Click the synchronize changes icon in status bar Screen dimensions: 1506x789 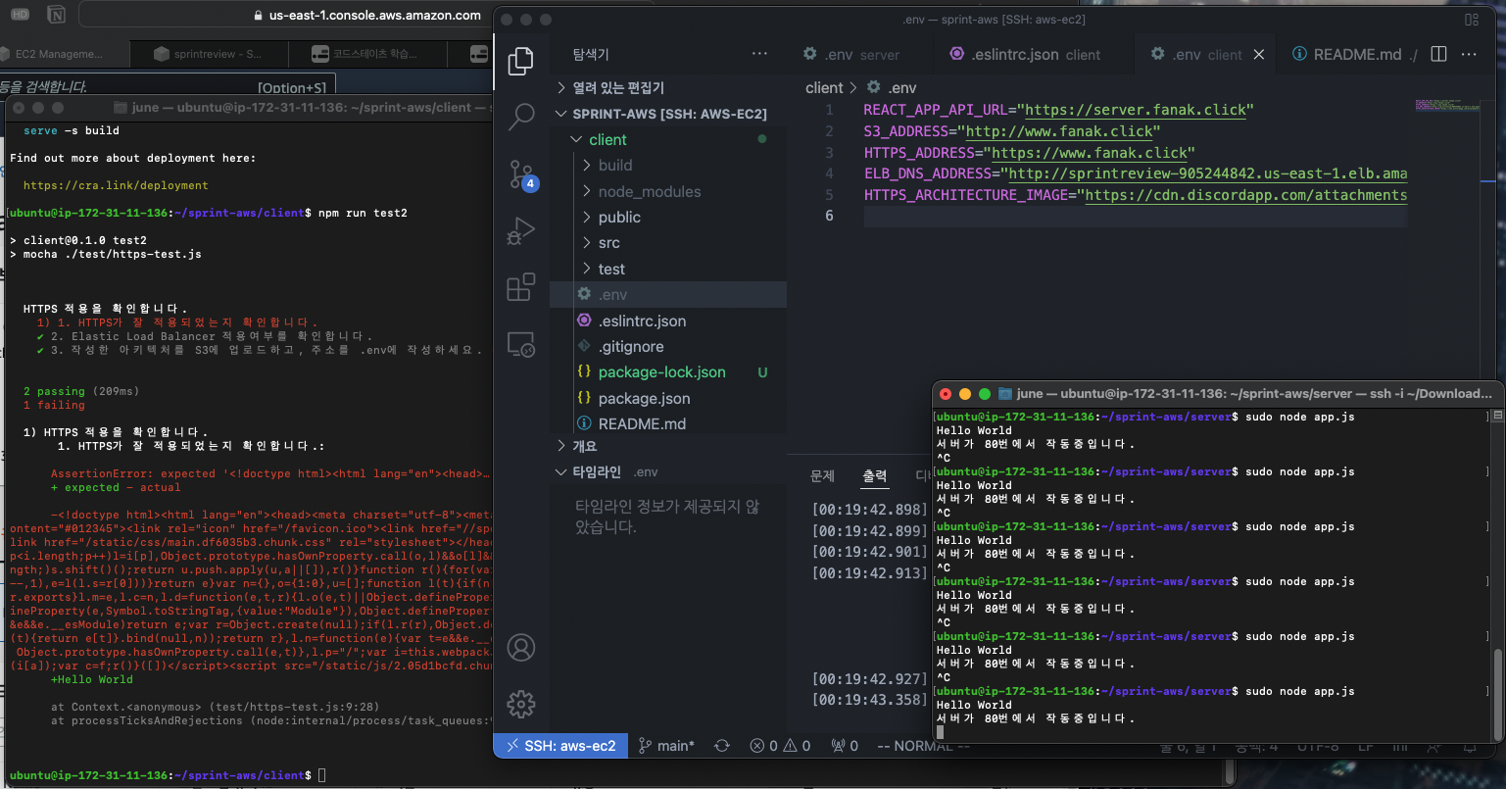[x=722, y=746]
